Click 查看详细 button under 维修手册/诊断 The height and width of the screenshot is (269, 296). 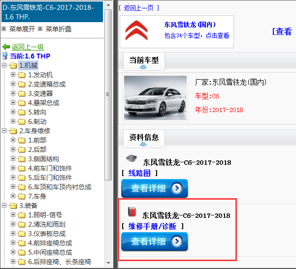coord(155,241)
